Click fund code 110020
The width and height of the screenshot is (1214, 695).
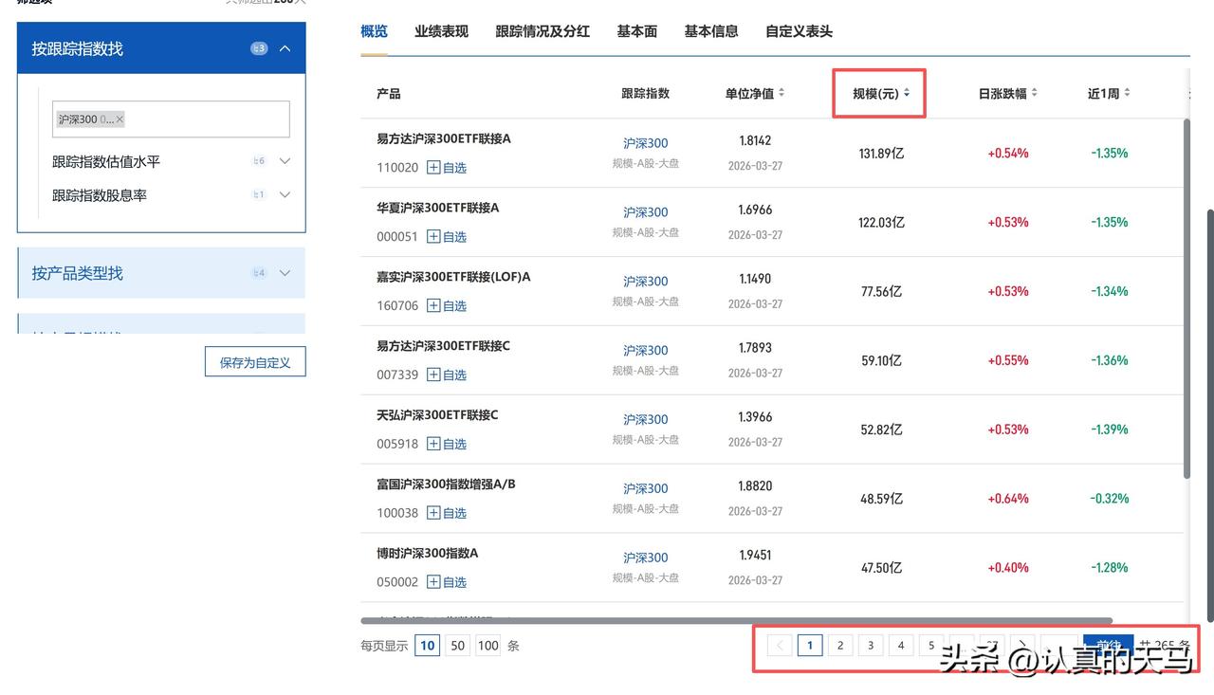coord(397,168)
